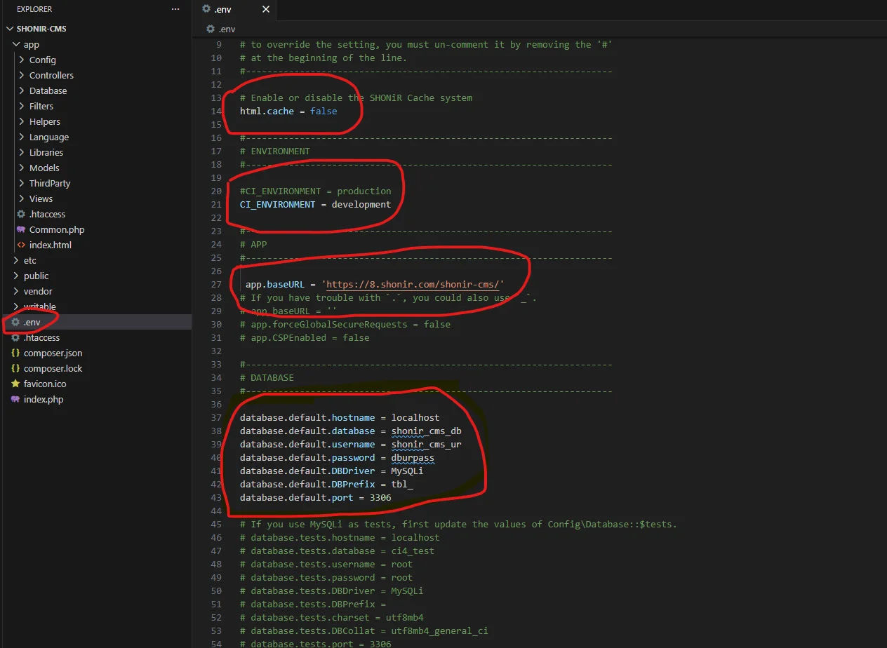887x648 pixels.
Task: Click line number 27 in gutter
Action: point(216,284)
